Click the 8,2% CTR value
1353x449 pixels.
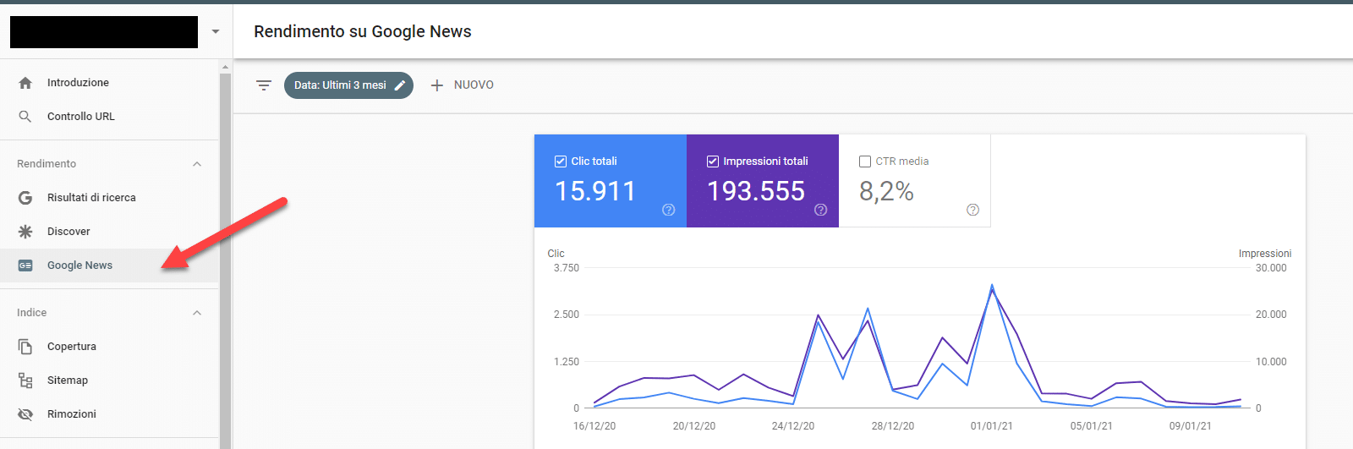point(886,192)
